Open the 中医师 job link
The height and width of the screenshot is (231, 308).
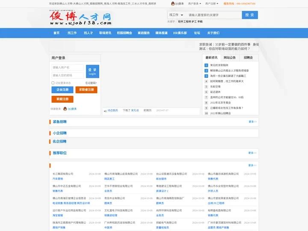pos(108,228)
